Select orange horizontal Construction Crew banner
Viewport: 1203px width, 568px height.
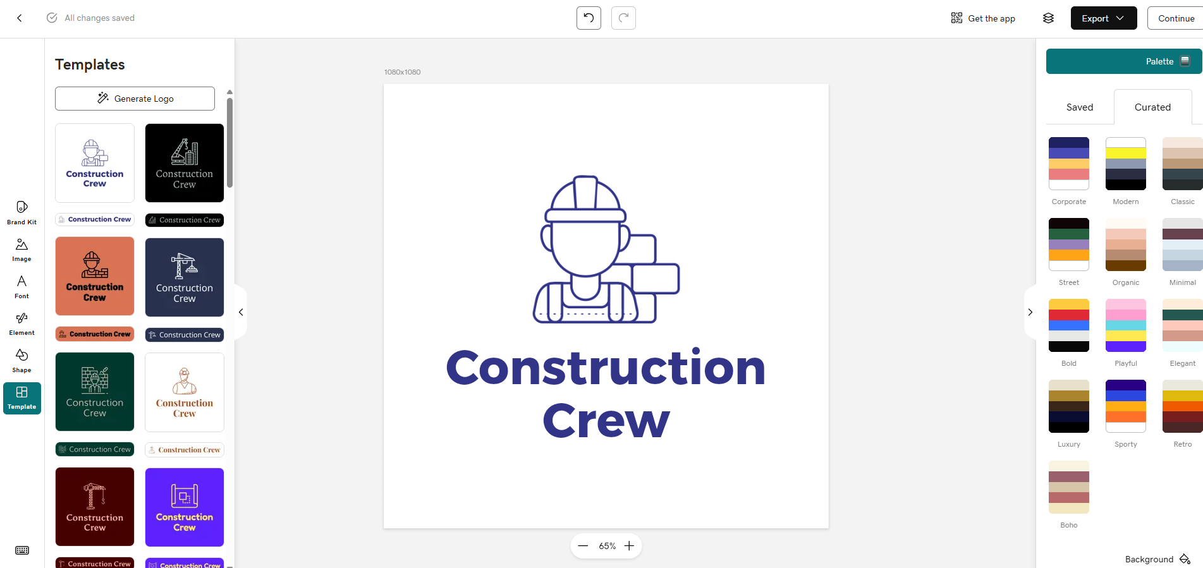pyautogui.click(x=95, y=334)
